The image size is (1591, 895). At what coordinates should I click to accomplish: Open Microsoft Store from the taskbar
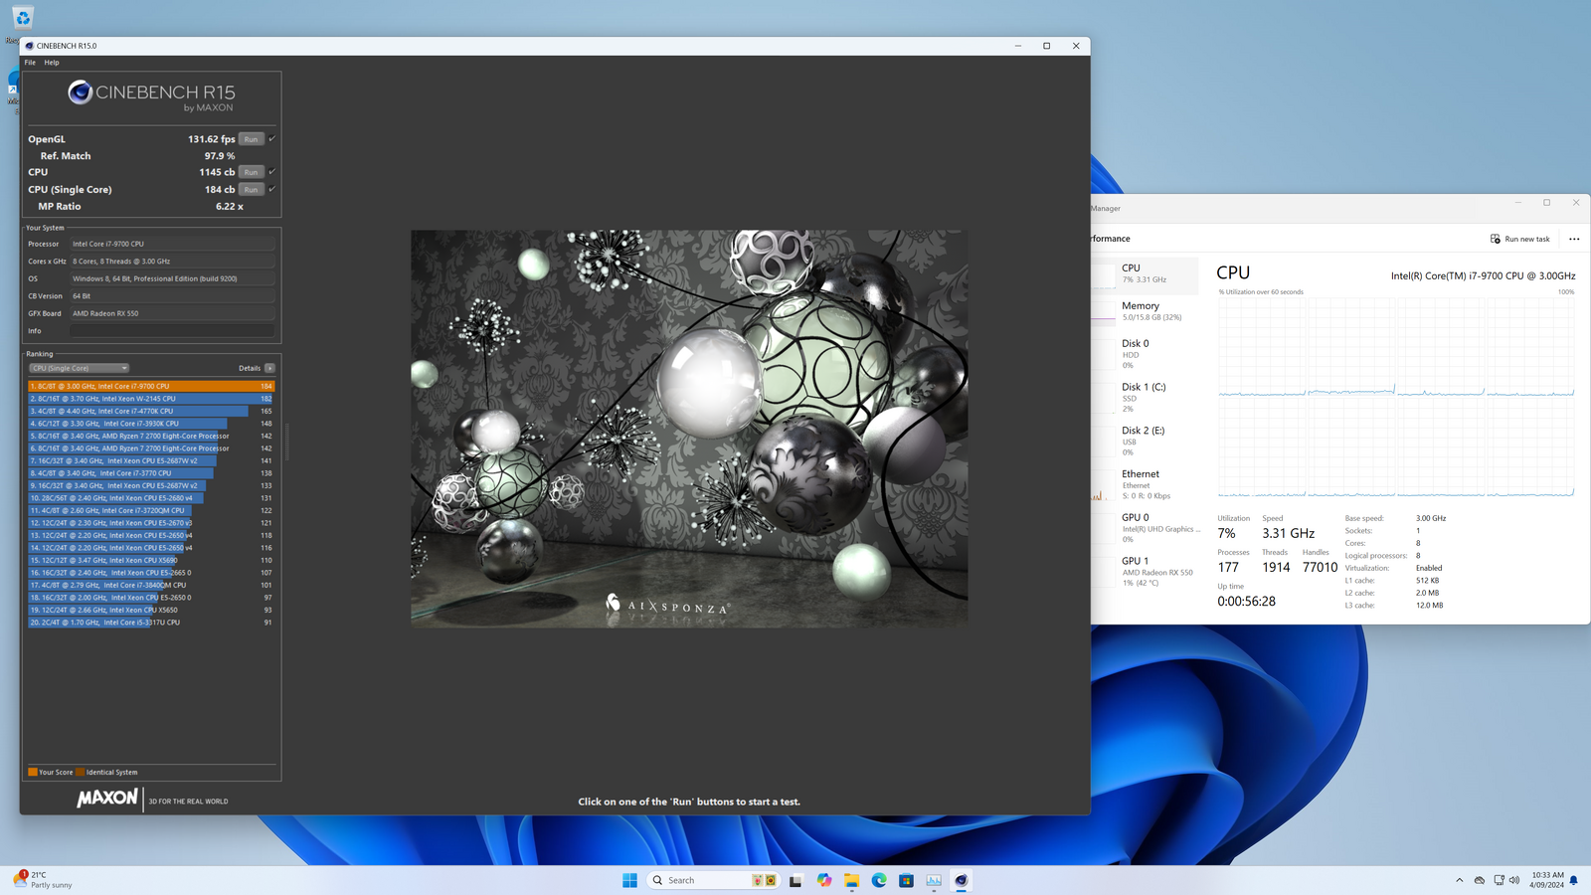point(906,880)
